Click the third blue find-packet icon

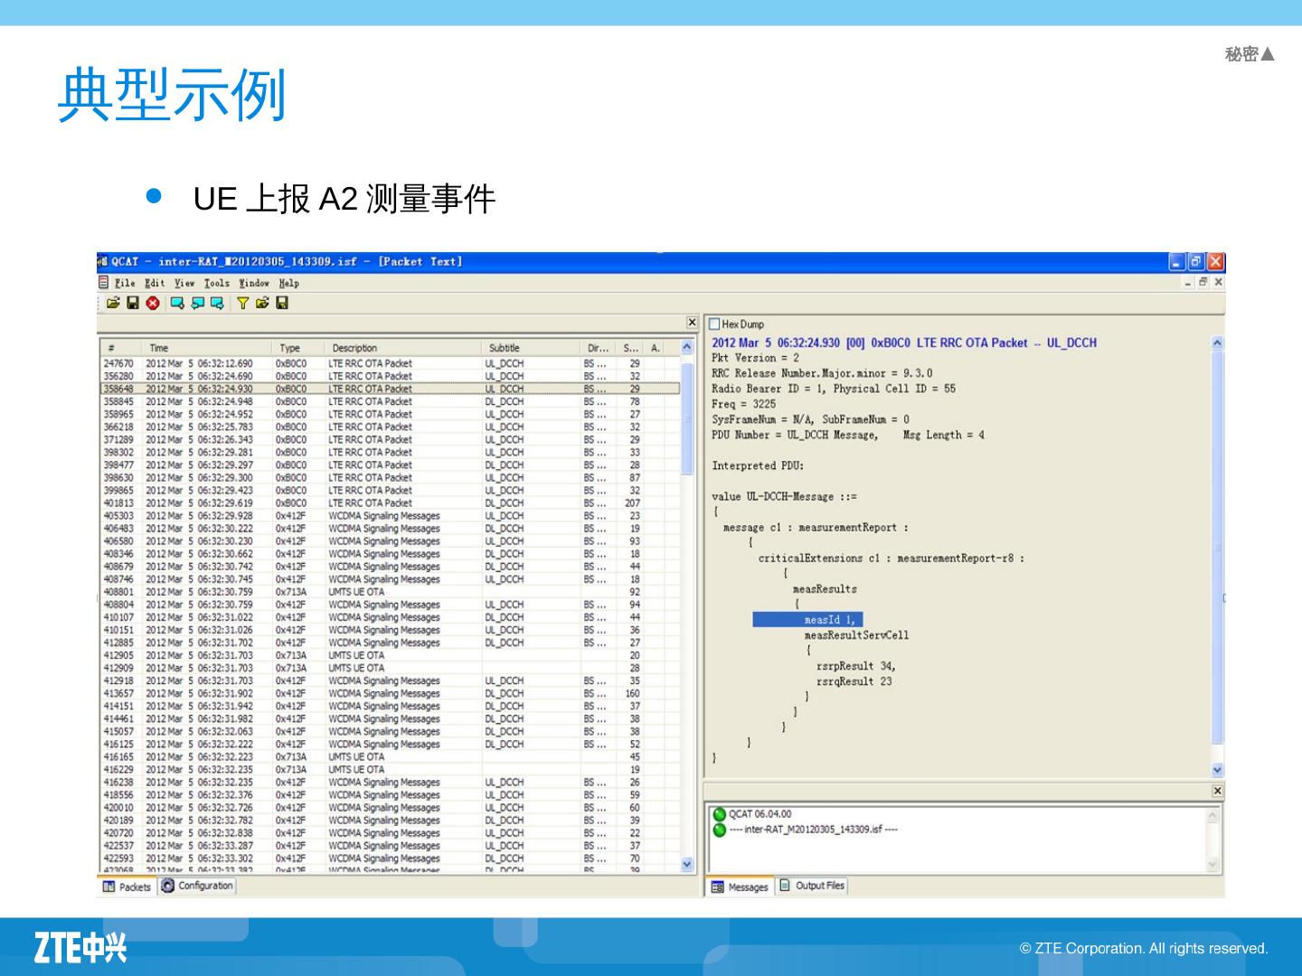217,304
